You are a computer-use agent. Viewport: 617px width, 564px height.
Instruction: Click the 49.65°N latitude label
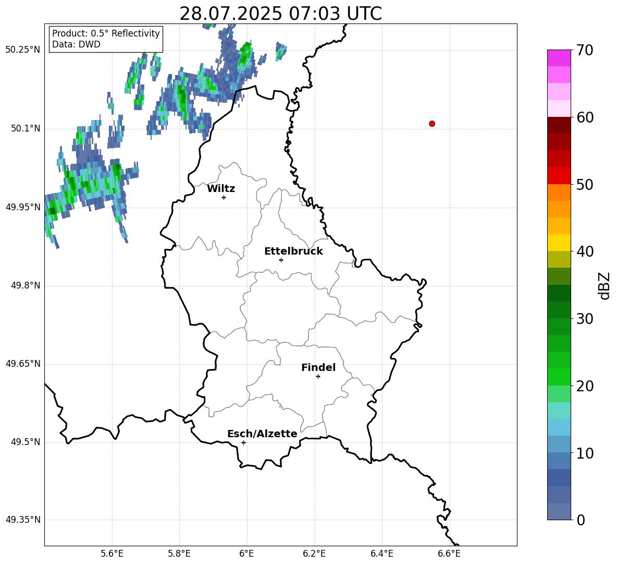[x=23, y=364]
